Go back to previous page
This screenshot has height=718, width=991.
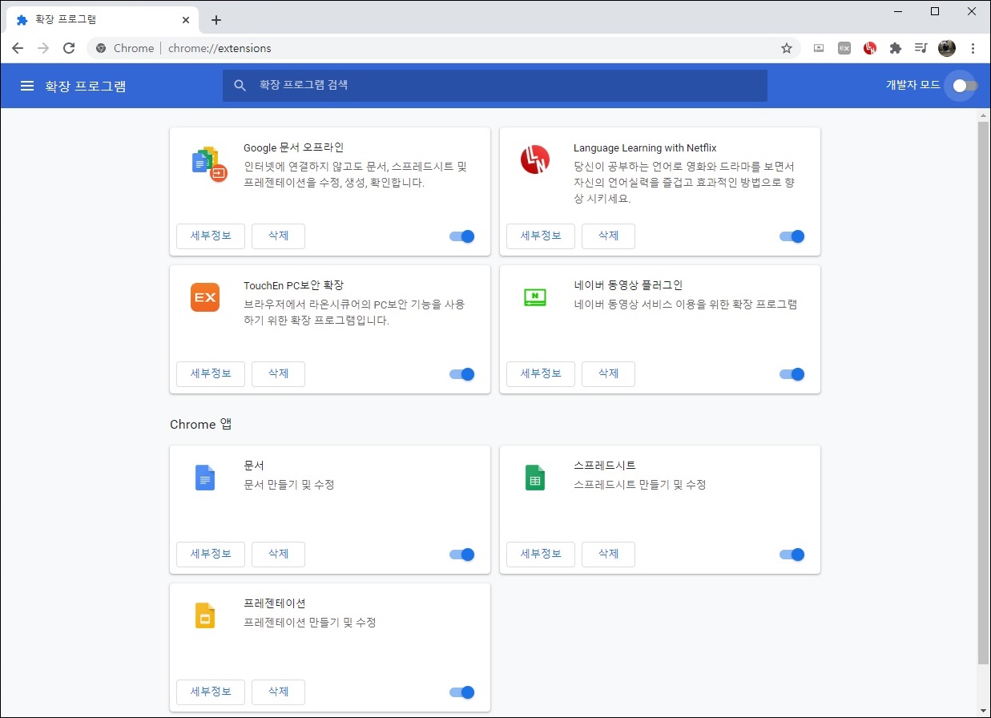click(18, 48)
